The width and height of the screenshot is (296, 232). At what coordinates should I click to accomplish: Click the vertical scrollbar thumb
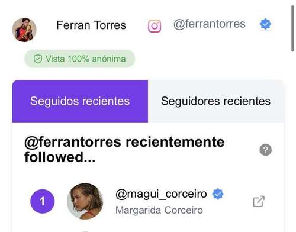point(292,28)
